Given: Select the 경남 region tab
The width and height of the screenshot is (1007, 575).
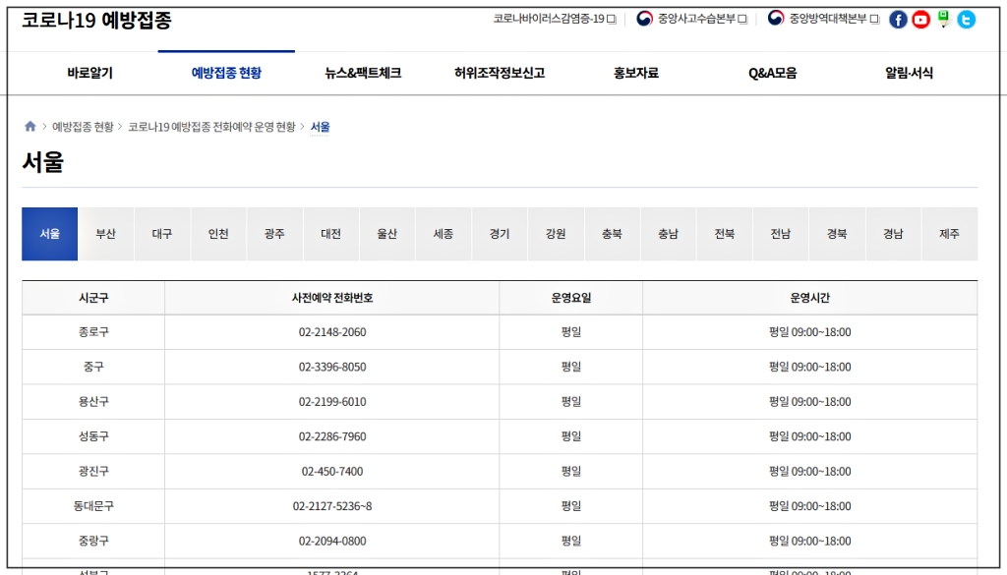Looking at the screenshot, I should [893, 234].
